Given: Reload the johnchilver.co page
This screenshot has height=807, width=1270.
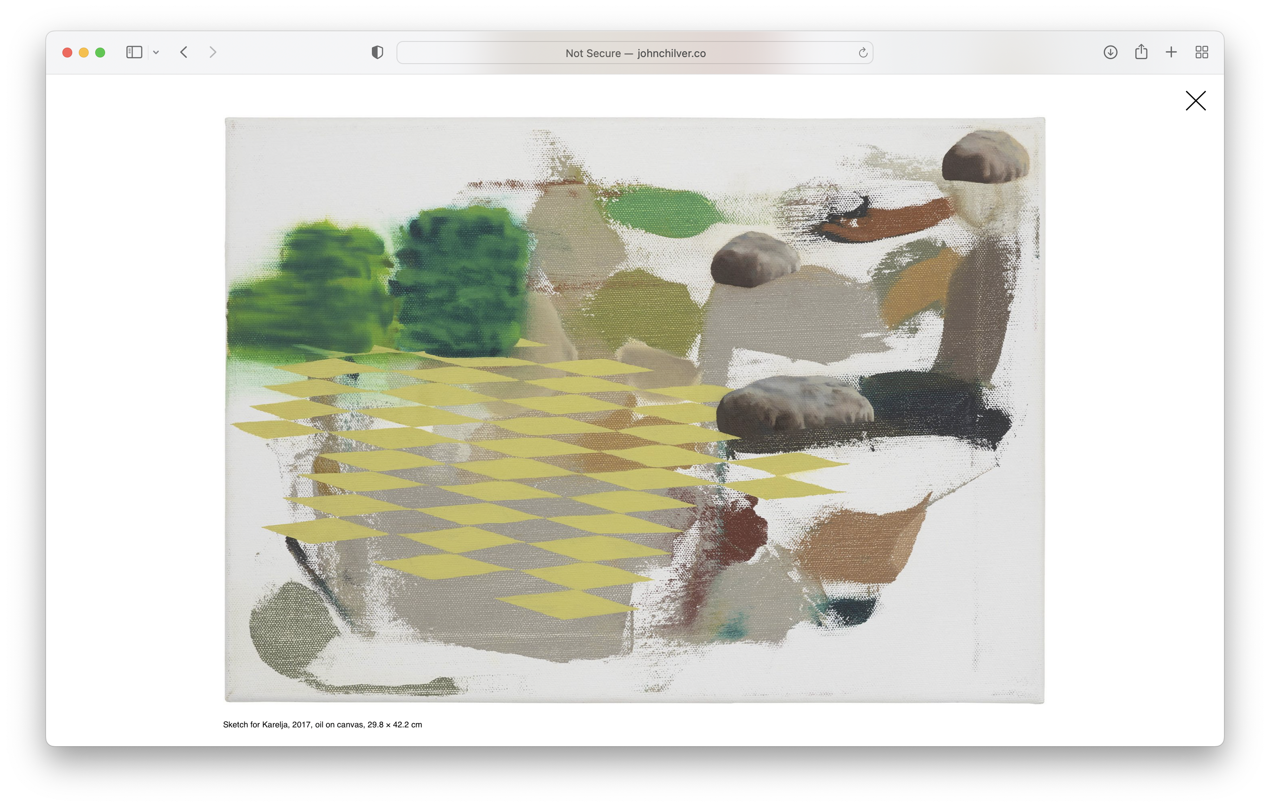Looking at the screenshot, I should coord(863,53).
